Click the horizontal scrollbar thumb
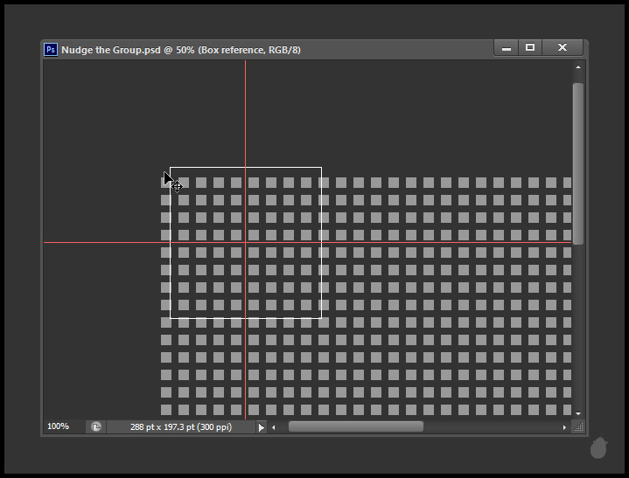Viewport: 629px width, 478px height. click(355, 427)
